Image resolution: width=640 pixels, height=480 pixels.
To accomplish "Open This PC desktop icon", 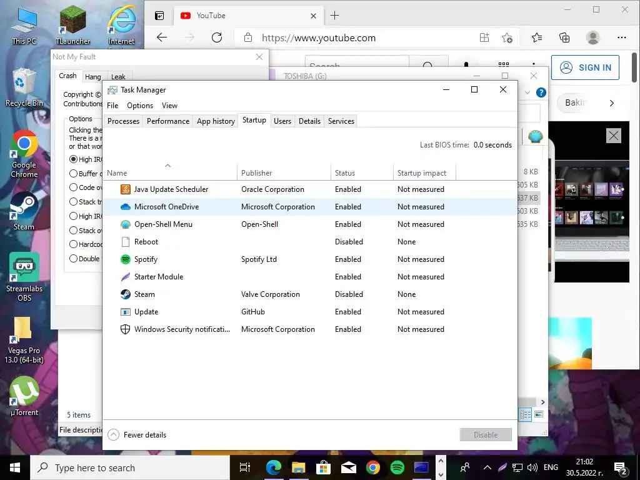I will click(24, 26).
